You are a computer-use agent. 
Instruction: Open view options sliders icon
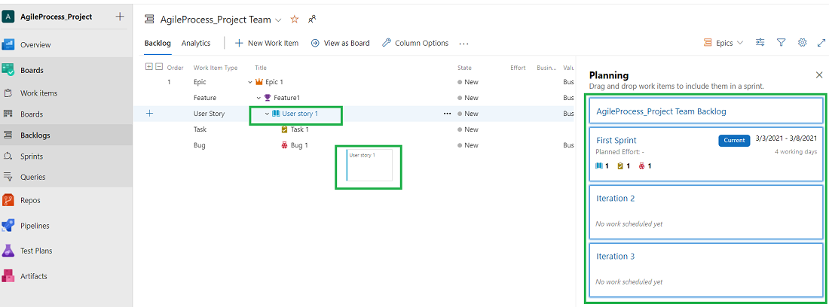(760, 43)
